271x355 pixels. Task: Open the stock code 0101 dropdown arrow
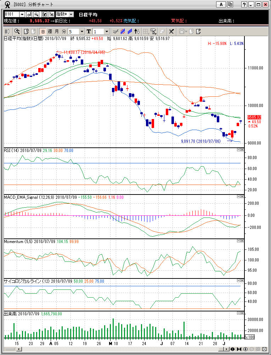pyautogui.click(x=22, y=14)
